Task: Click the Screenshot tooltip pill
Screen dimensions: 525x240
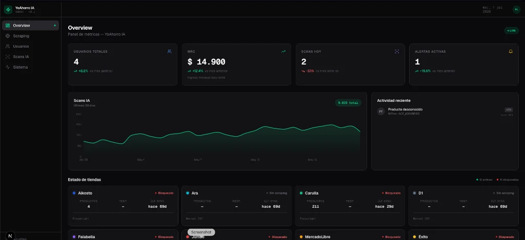Action: pos(201,232)
